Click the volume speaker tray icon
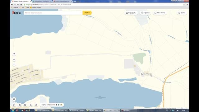 178,110
